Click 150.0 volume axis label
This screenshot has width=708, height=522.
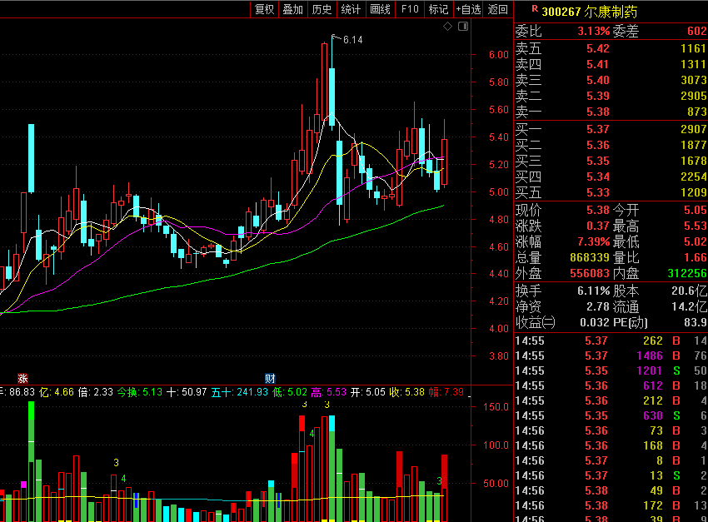pos(496,407)
